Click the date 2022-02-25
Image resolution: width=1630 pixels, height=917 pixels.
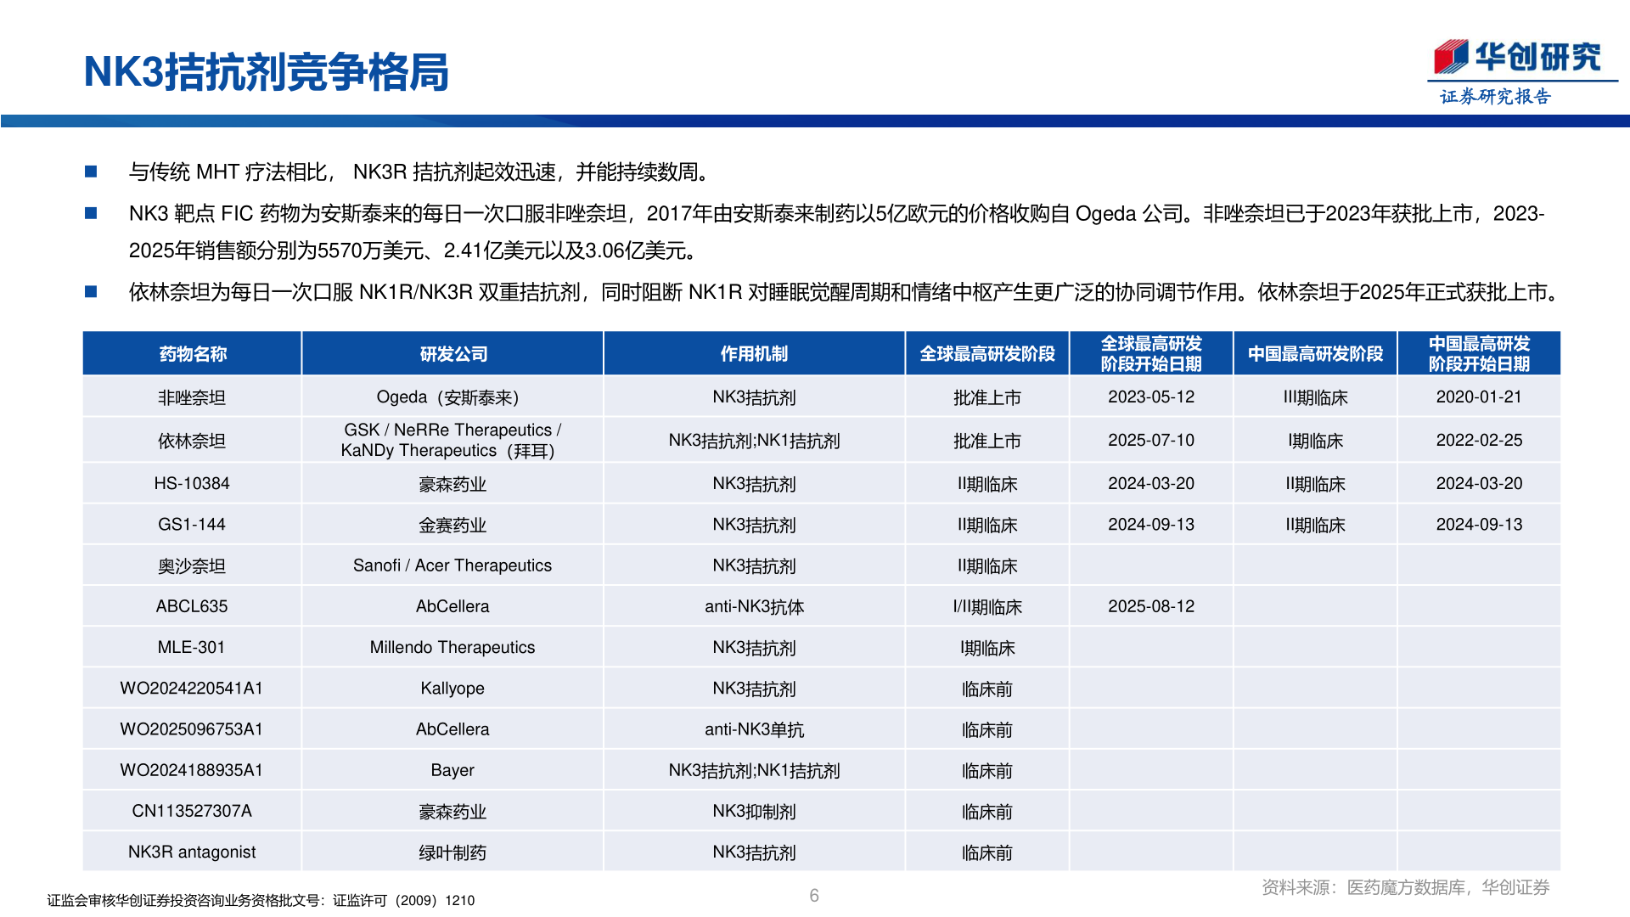coord(1479,441)
